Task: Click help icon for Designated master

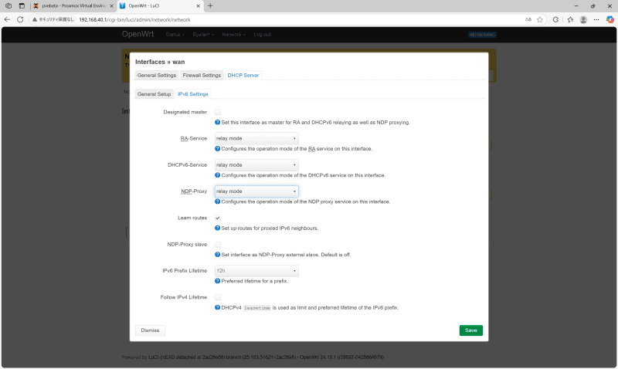Action: point(217,123)
